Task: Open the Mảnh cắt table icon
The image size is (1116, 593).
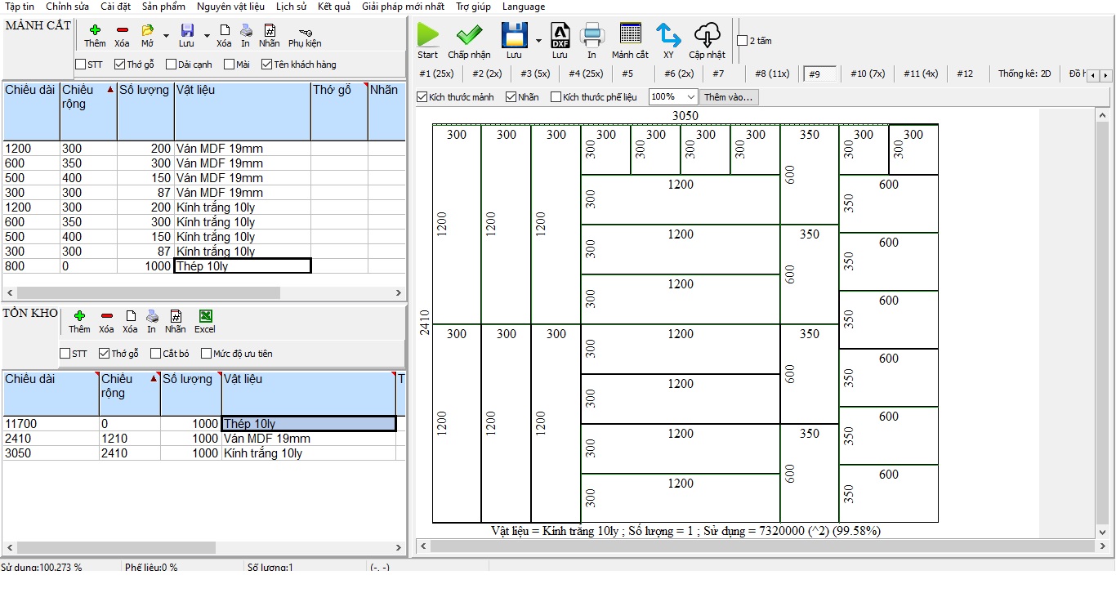Action: click(630, 36)
